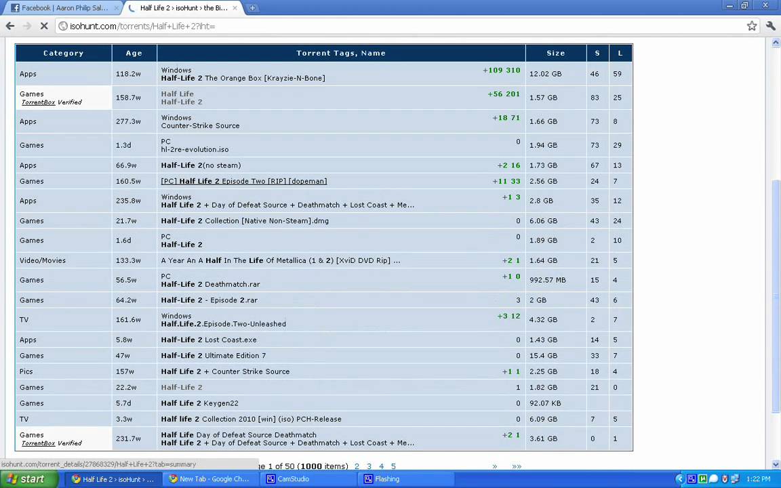781x488 pixels.
Task: Click the +109 310 rating in Orange Box row
Action: click(502, 70)
